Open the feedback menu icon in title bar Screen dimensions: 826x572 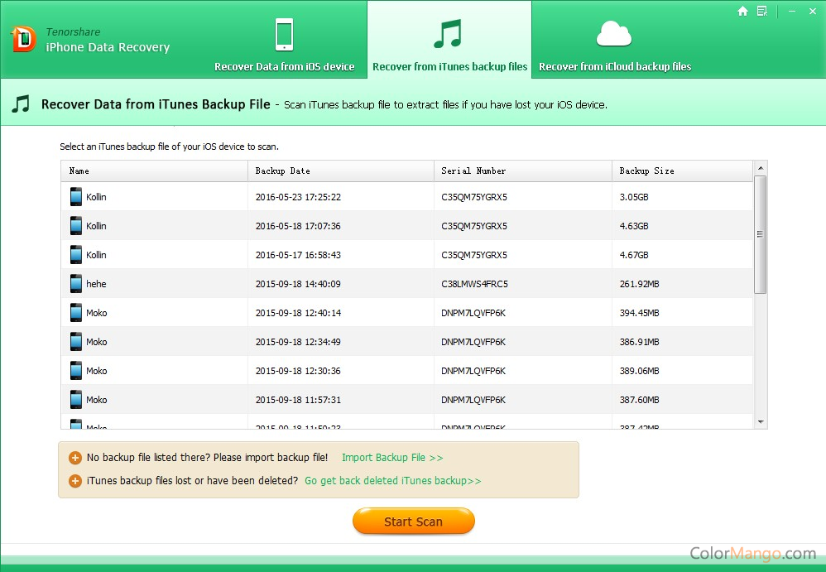point(761,11)
